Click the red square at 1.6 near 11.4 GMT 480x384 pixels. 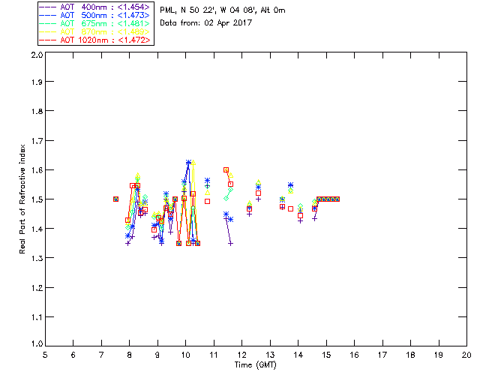tap(226, 169)
